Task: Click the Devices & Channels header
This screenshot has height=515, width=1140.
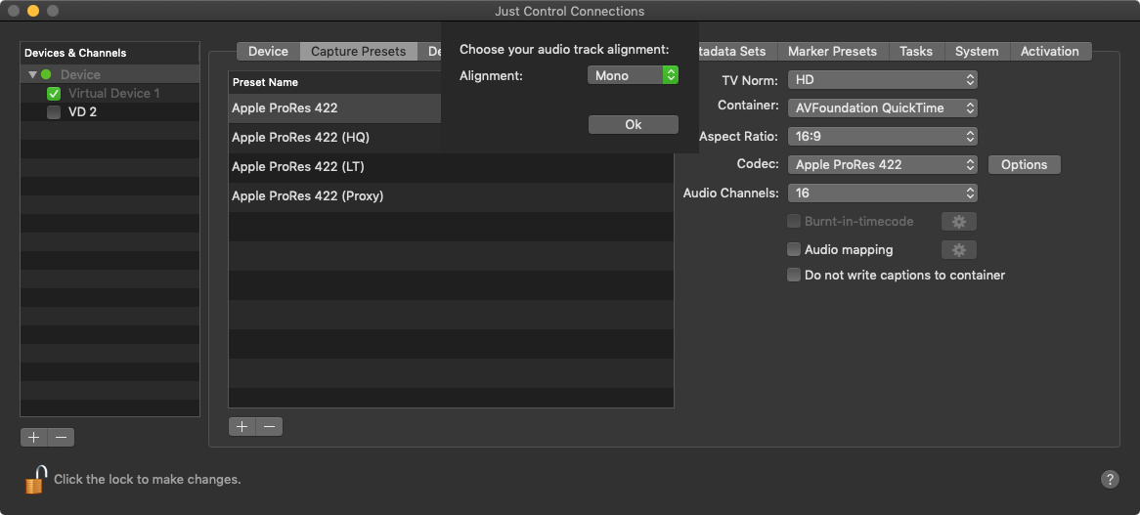Action: point(110,53)
